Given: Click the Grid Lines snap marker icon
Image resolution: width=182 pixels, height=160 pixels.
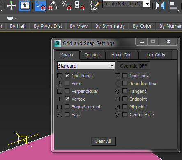Looking at the screenshot, I should tap(117, 76).
